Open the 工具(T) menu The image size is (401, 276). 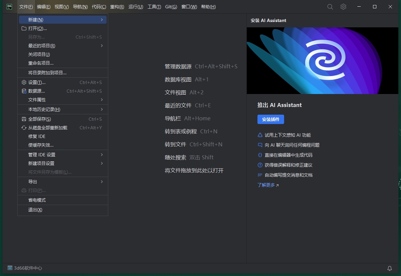(154, 7)
